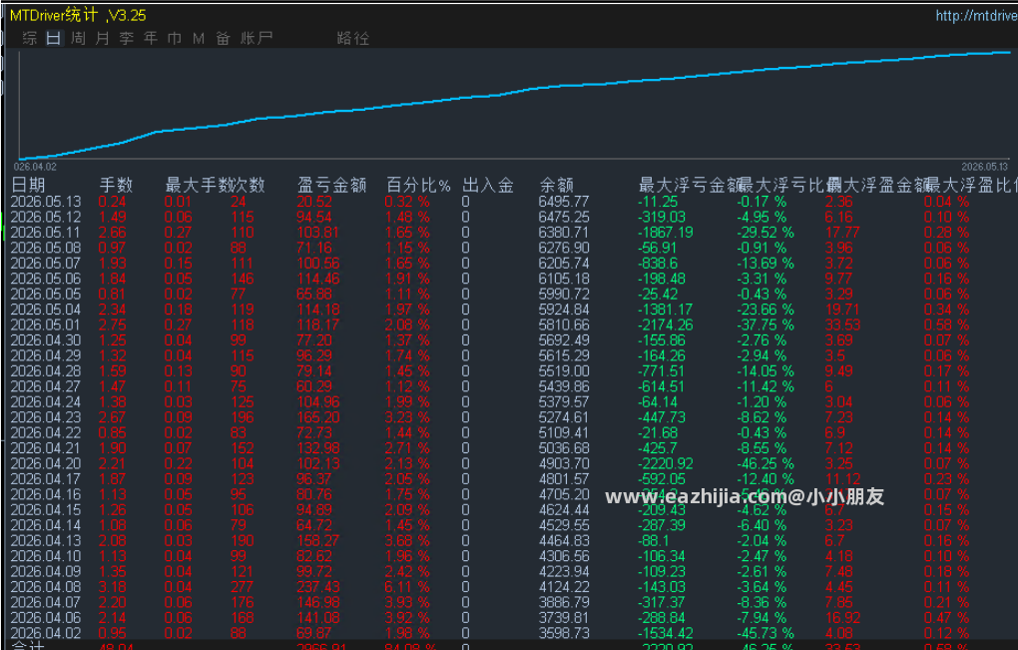Screen dimensions: 1018x650
Task: Click the floating profit value 17.77
Action: coord(842,233)
